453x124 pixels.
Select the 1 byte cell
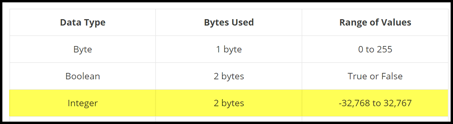(x=229, y=49)
